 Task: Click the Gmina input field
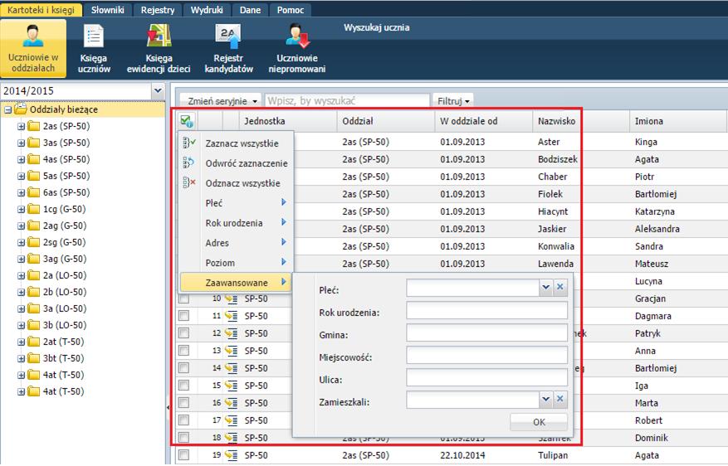[x=486, y=333]
